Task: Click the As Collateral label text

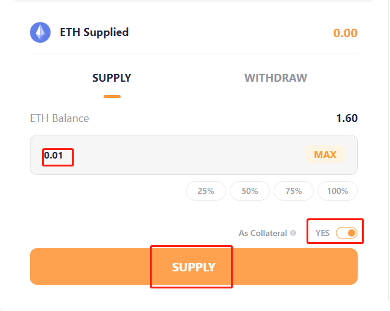Action: pyautogui.click(x=263, y=233)
